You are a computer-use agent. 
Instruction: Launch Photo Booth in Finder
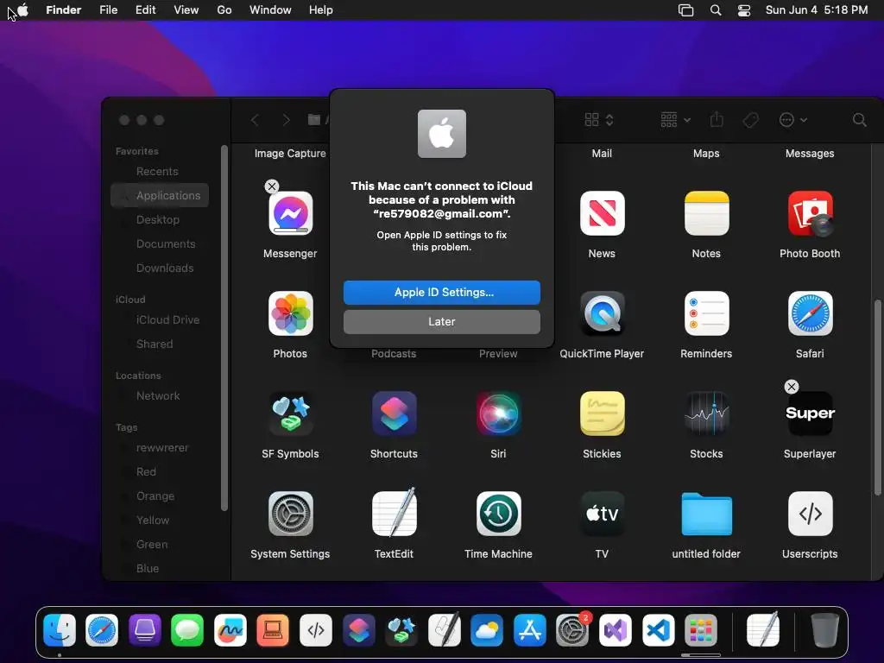coord(810,213)
